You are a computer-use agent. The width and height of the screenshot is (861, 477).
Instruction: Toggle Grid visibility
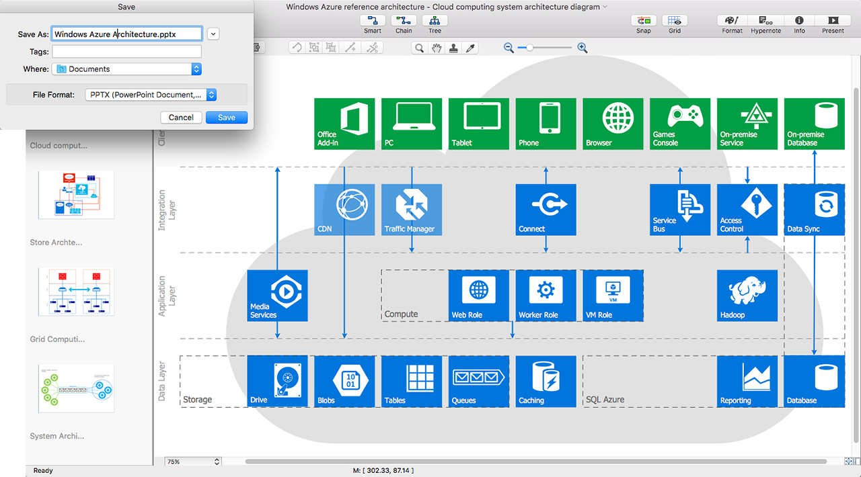(675, 21)
